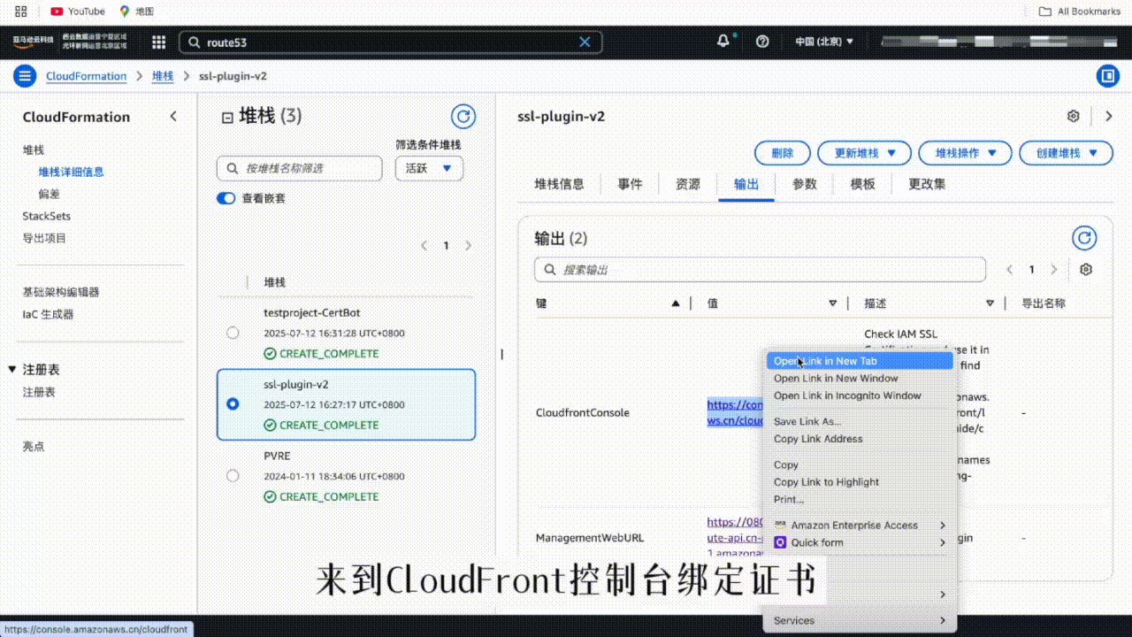Click the 删除 button
Image resolution: width=1132 pixels, height=637 pixels.
tap(783, 153)
